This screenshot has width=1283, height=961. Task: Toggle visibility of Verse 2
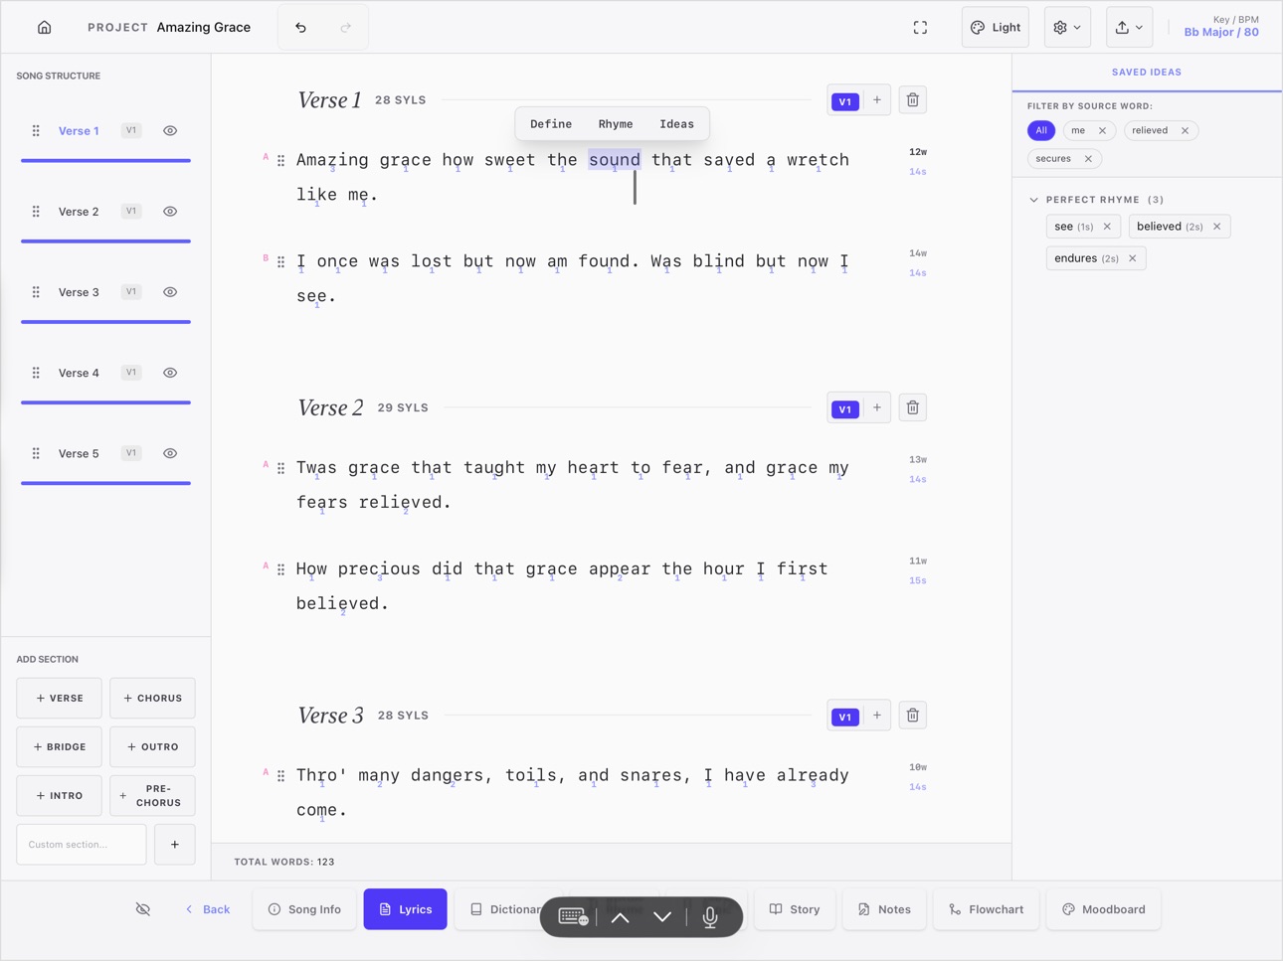coord(170,212)
